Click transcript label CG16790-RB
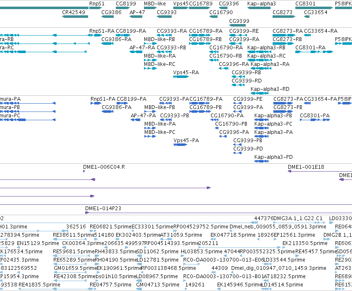 (x=225, y=56)
